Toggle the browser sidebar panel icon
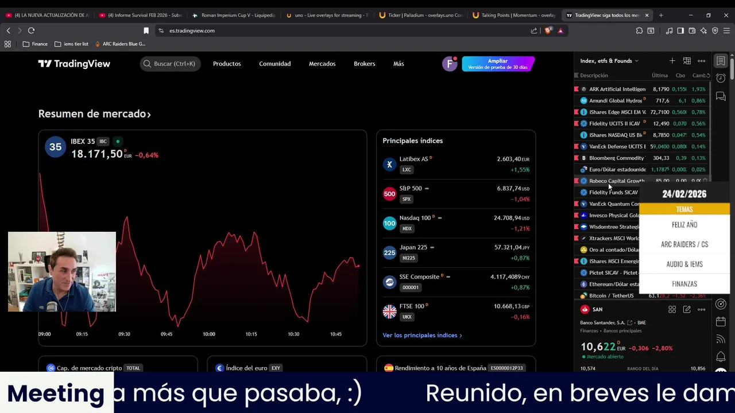Viewport: 735px width, 413px height. [680, 30]
